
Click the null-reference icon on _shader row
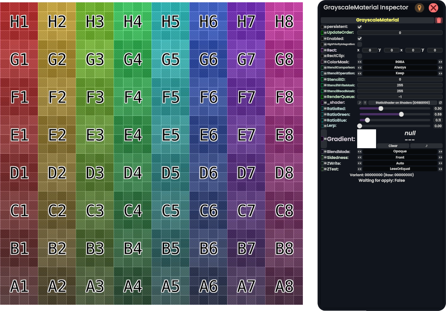(x=440, y=103)
